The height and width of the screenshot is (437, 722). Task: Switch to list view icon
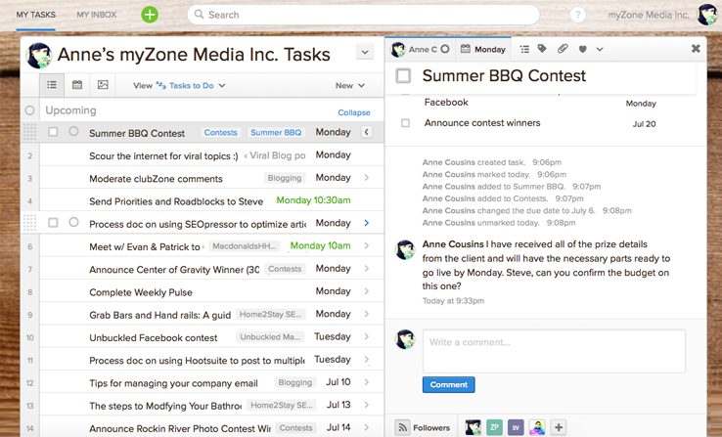pyautogui.click(x=52, y=85)
